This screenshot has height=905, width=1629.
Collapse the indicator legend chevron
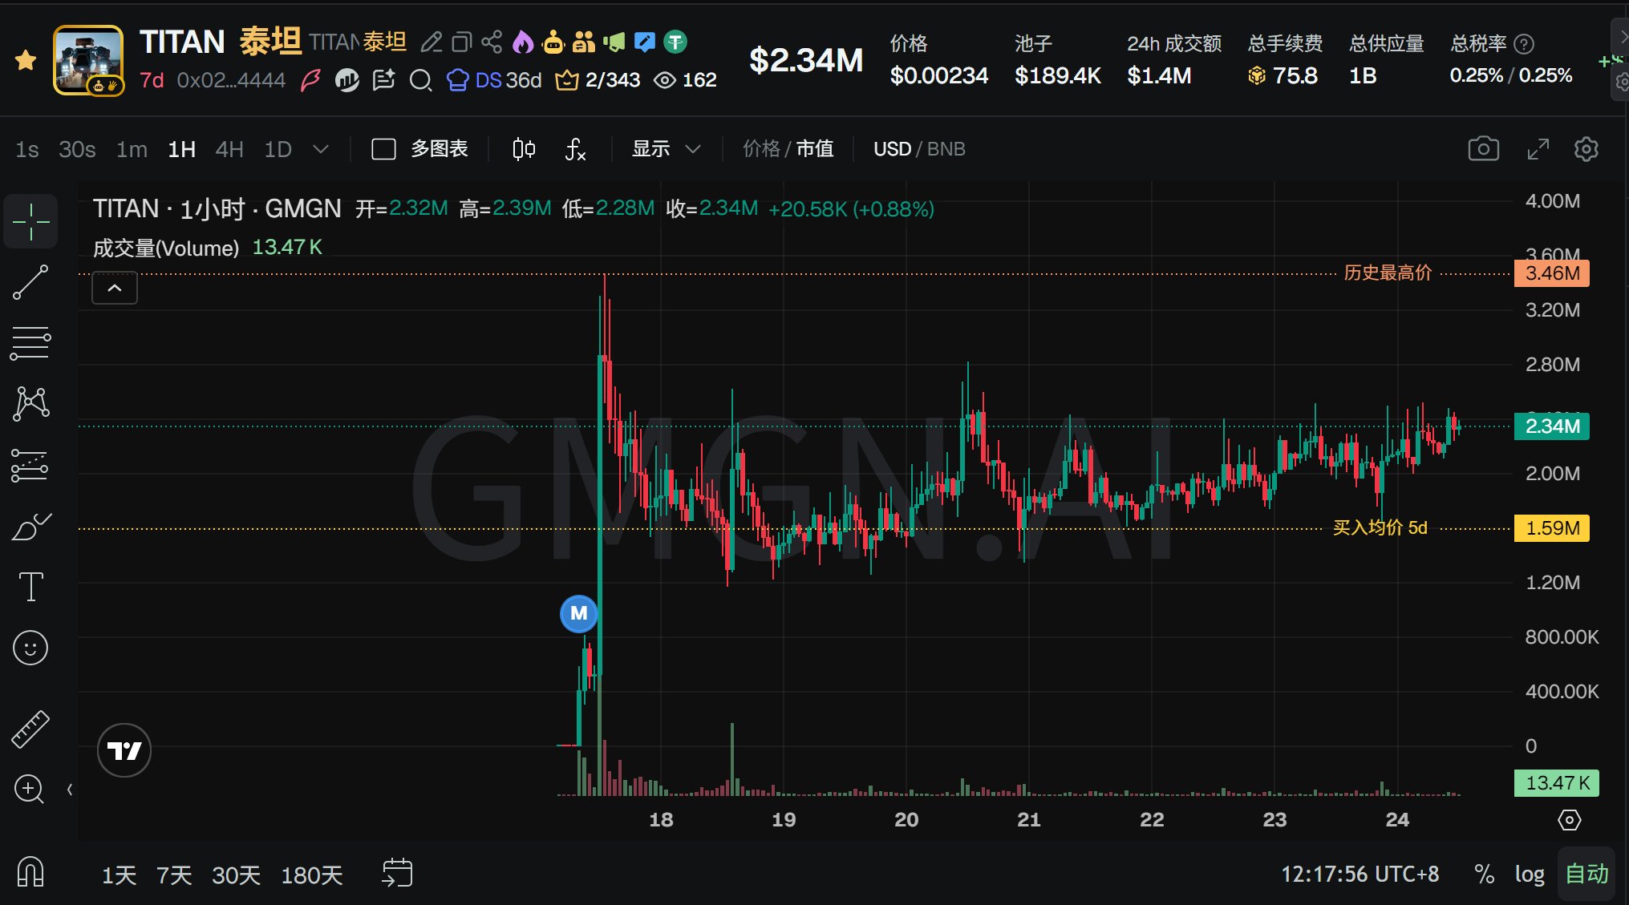click(115, 289)
